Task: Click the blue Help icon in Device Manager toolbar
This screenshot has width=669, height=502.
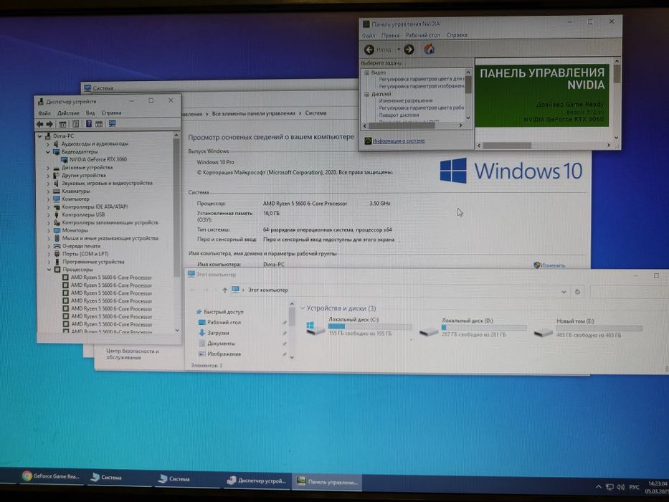Action: 88,124
